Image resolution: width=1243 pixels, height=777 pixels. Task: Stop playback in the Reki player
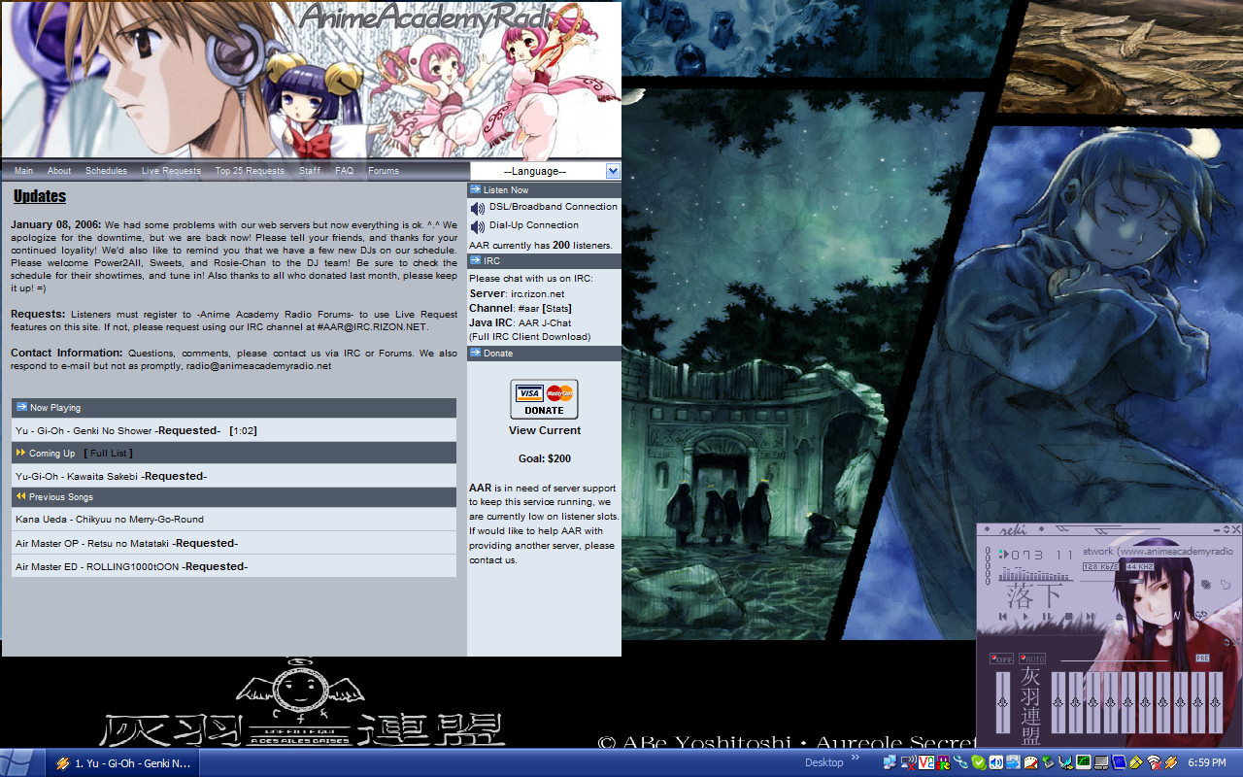click(x=1068, y=617)
